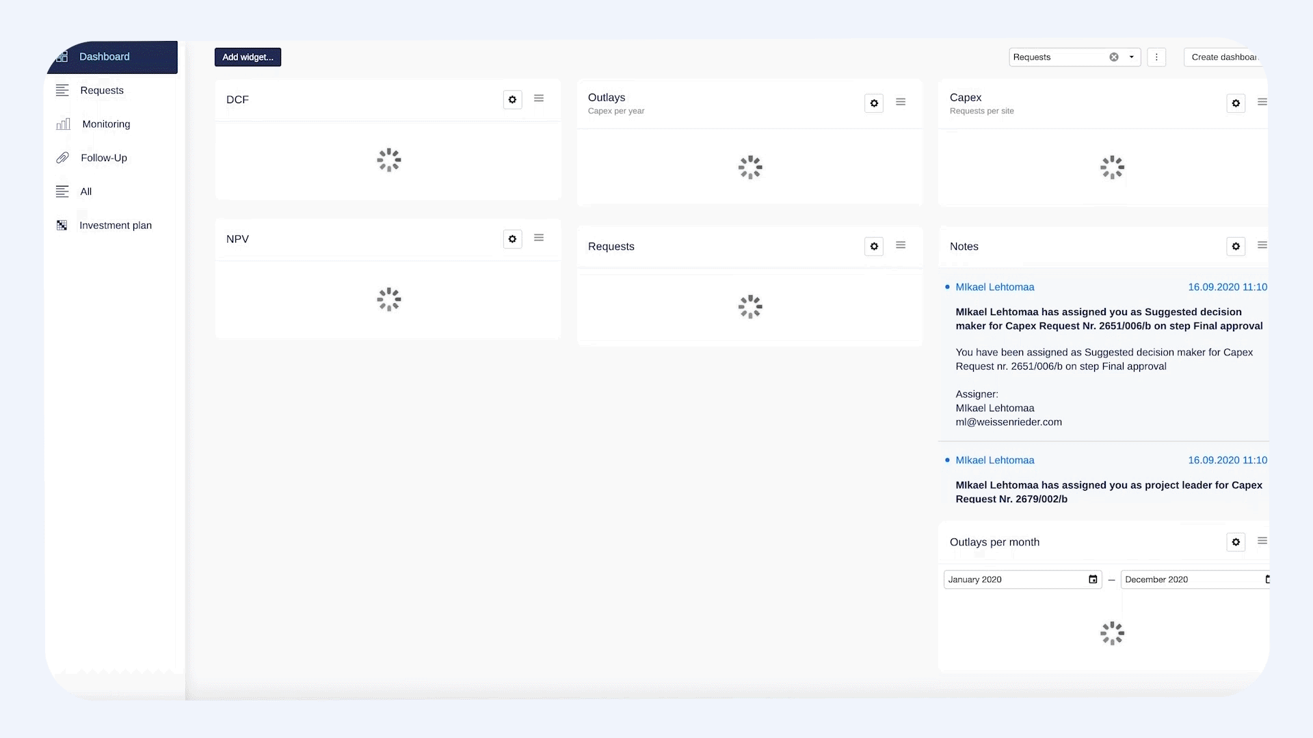Click the Create dashboard button
The width and height of the screenshot is (1313, 738).
(1224, 57)
